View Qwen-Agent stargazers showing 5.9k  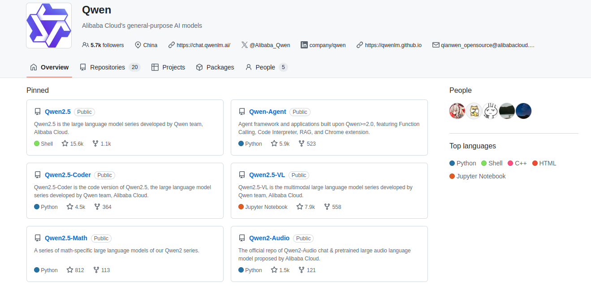tap(280, 144)
